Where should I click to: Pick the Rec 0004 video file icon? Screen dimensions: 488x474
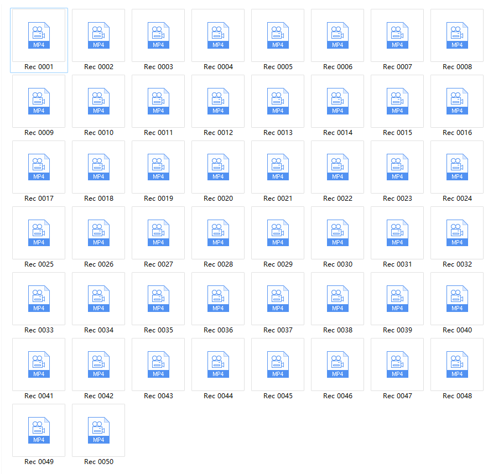pos(218,35)
